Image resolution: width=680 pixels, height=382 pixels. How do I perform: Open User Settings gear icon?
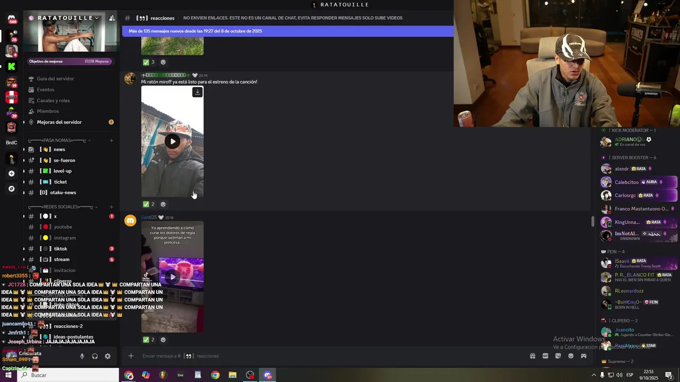(107, 357)
